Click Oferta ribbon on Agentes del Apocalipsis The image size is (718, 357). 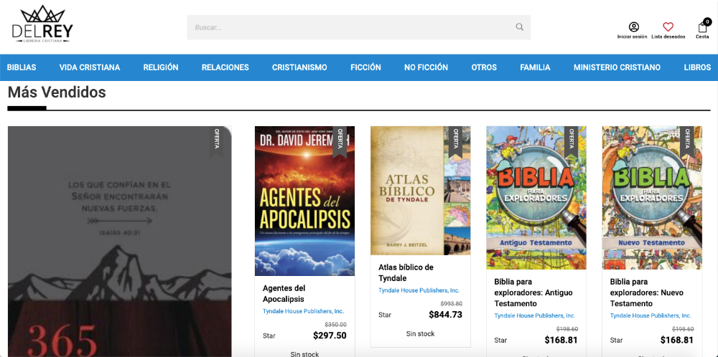click(x=340, y=141)
